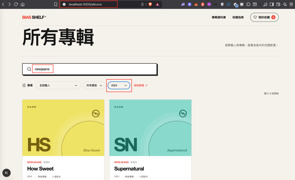
Task: Open the Brave Rewards triangle icon
Action: click(x=158, y=4)
